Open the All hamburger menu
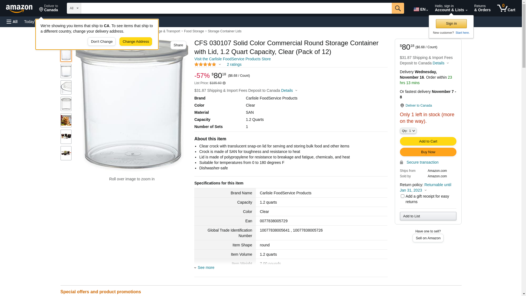The image size is (526, 296). click(x=12, y=22)
